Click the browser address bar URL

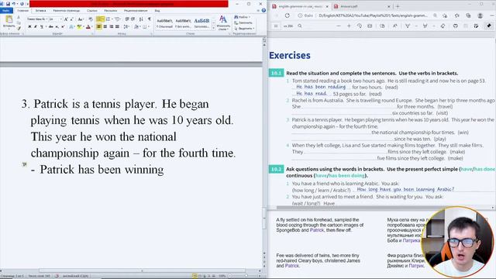tap(374, 15)
